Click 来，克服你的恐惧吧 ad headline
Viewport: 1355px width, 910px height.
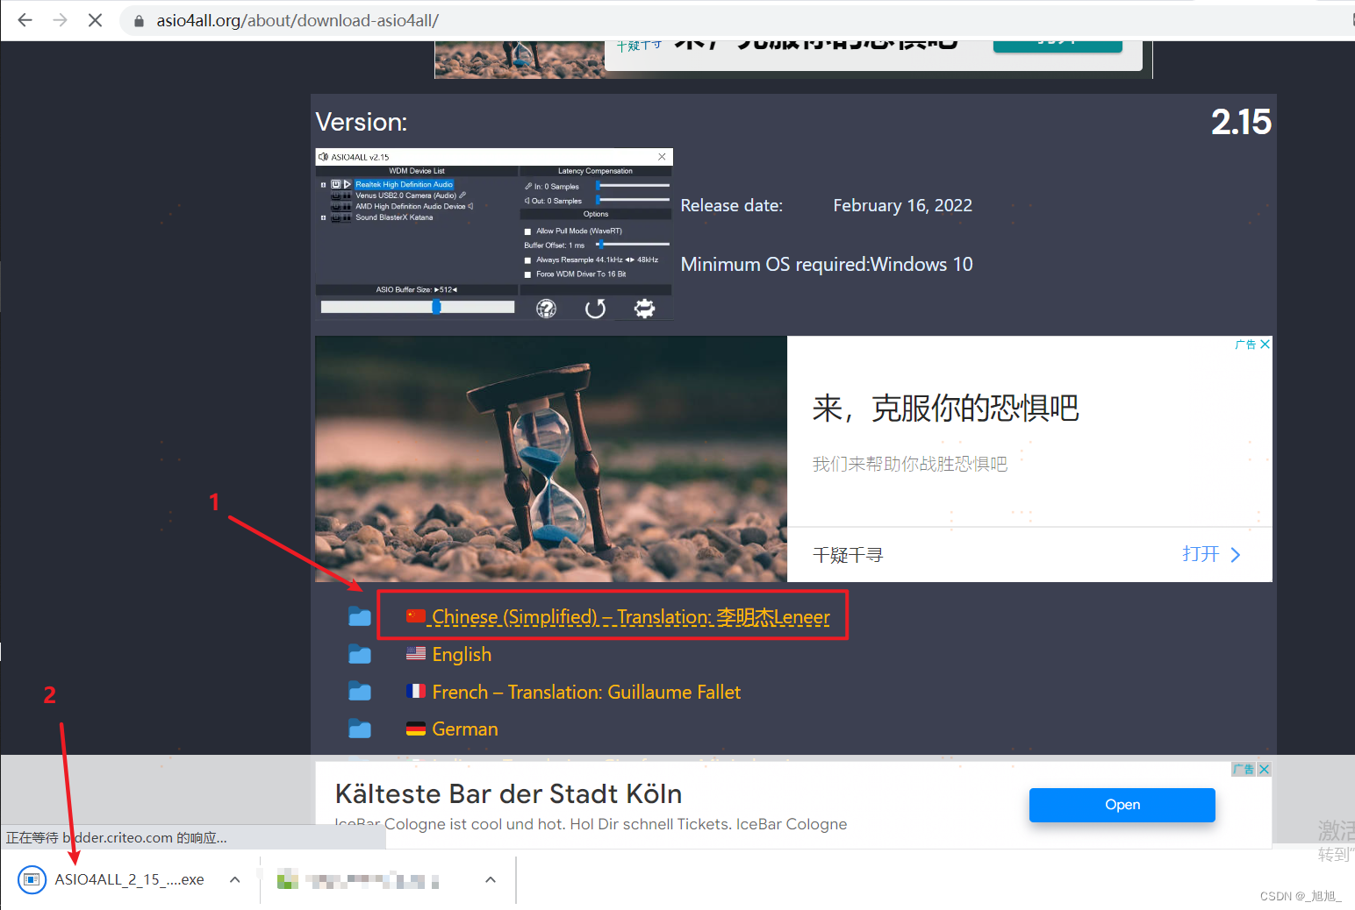(x=945, y=408)
